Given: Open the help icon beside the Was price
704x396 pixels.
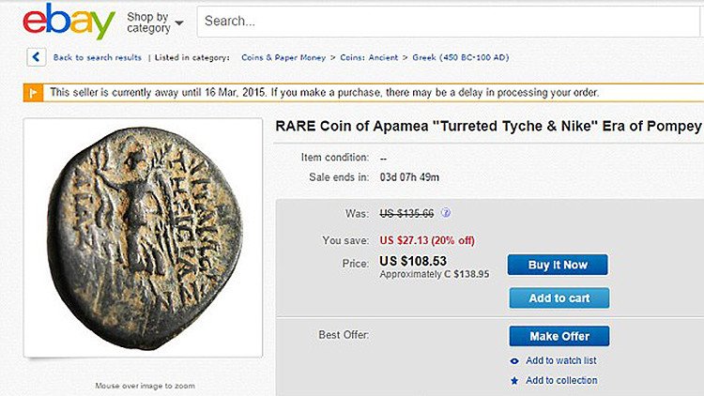Looking at the screenshot, I should point(445,213).
